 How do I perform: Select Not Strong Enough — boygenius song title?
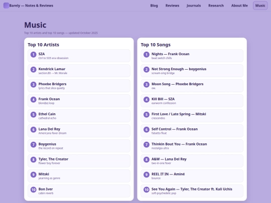179,69
